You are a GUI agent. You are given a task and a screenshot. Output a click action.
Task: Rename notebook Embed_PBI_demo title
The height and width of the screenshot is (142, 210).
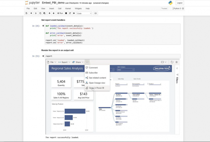[x=53, y=3]
